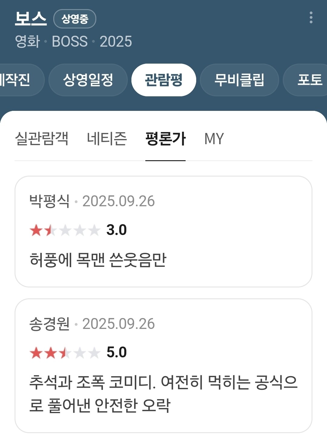The width and height of the screenshot is (327, 441).
Task: Tap the 영화 · BOSS · 2025 subtitle
Action: point(74,41)
